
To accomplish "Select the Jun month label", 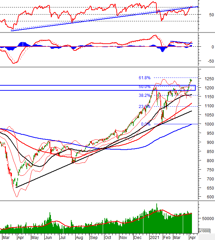I will pyautogui.click(x=48, y=238).
